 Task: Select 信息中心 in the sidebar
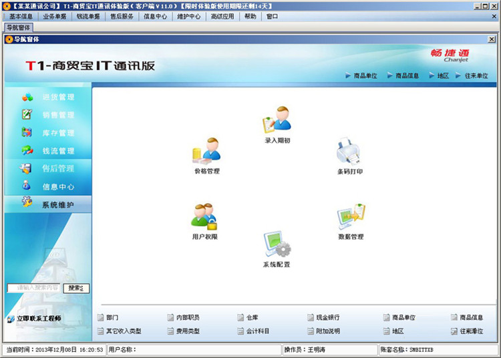[x=48, y=186]
